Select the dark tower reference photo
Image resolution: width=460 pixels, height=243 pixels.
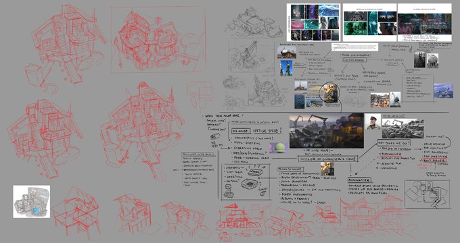click(419, 59)
